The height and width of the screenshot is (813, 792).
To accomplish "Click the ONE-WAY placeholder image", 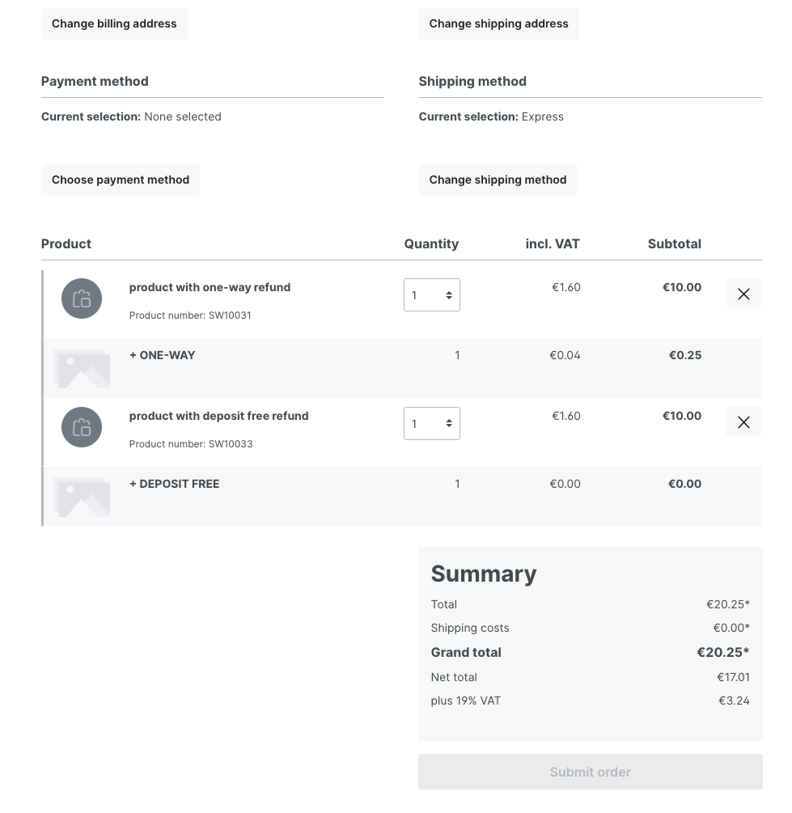I will pyautogui.click(x=82, y=368).
